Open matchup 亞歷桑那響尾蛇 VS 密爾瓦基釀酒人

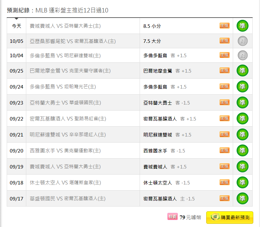73,41
